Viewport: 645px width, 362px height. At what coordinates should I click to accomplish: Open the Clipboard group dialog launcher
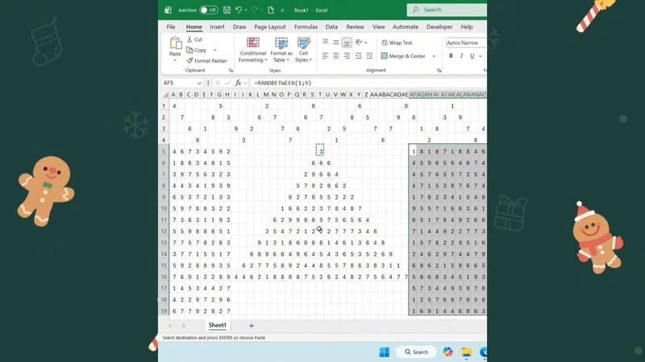pos(231,71)
